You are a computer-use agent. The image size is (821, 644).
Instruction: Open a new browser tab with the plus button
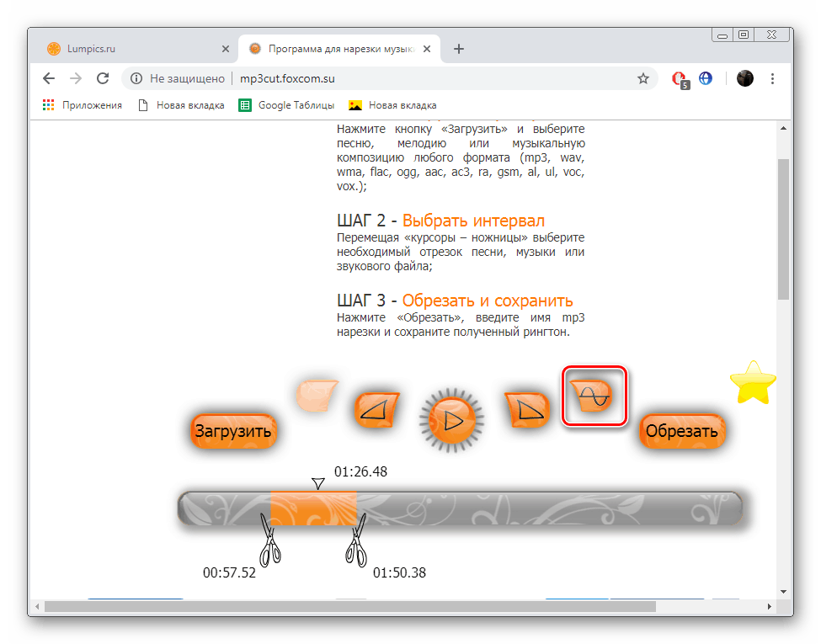tap(458, 49)
